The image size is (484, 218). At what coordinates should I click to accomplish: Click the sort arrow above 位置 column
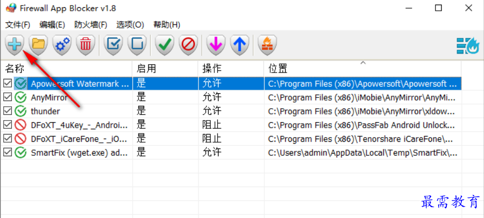363,63
